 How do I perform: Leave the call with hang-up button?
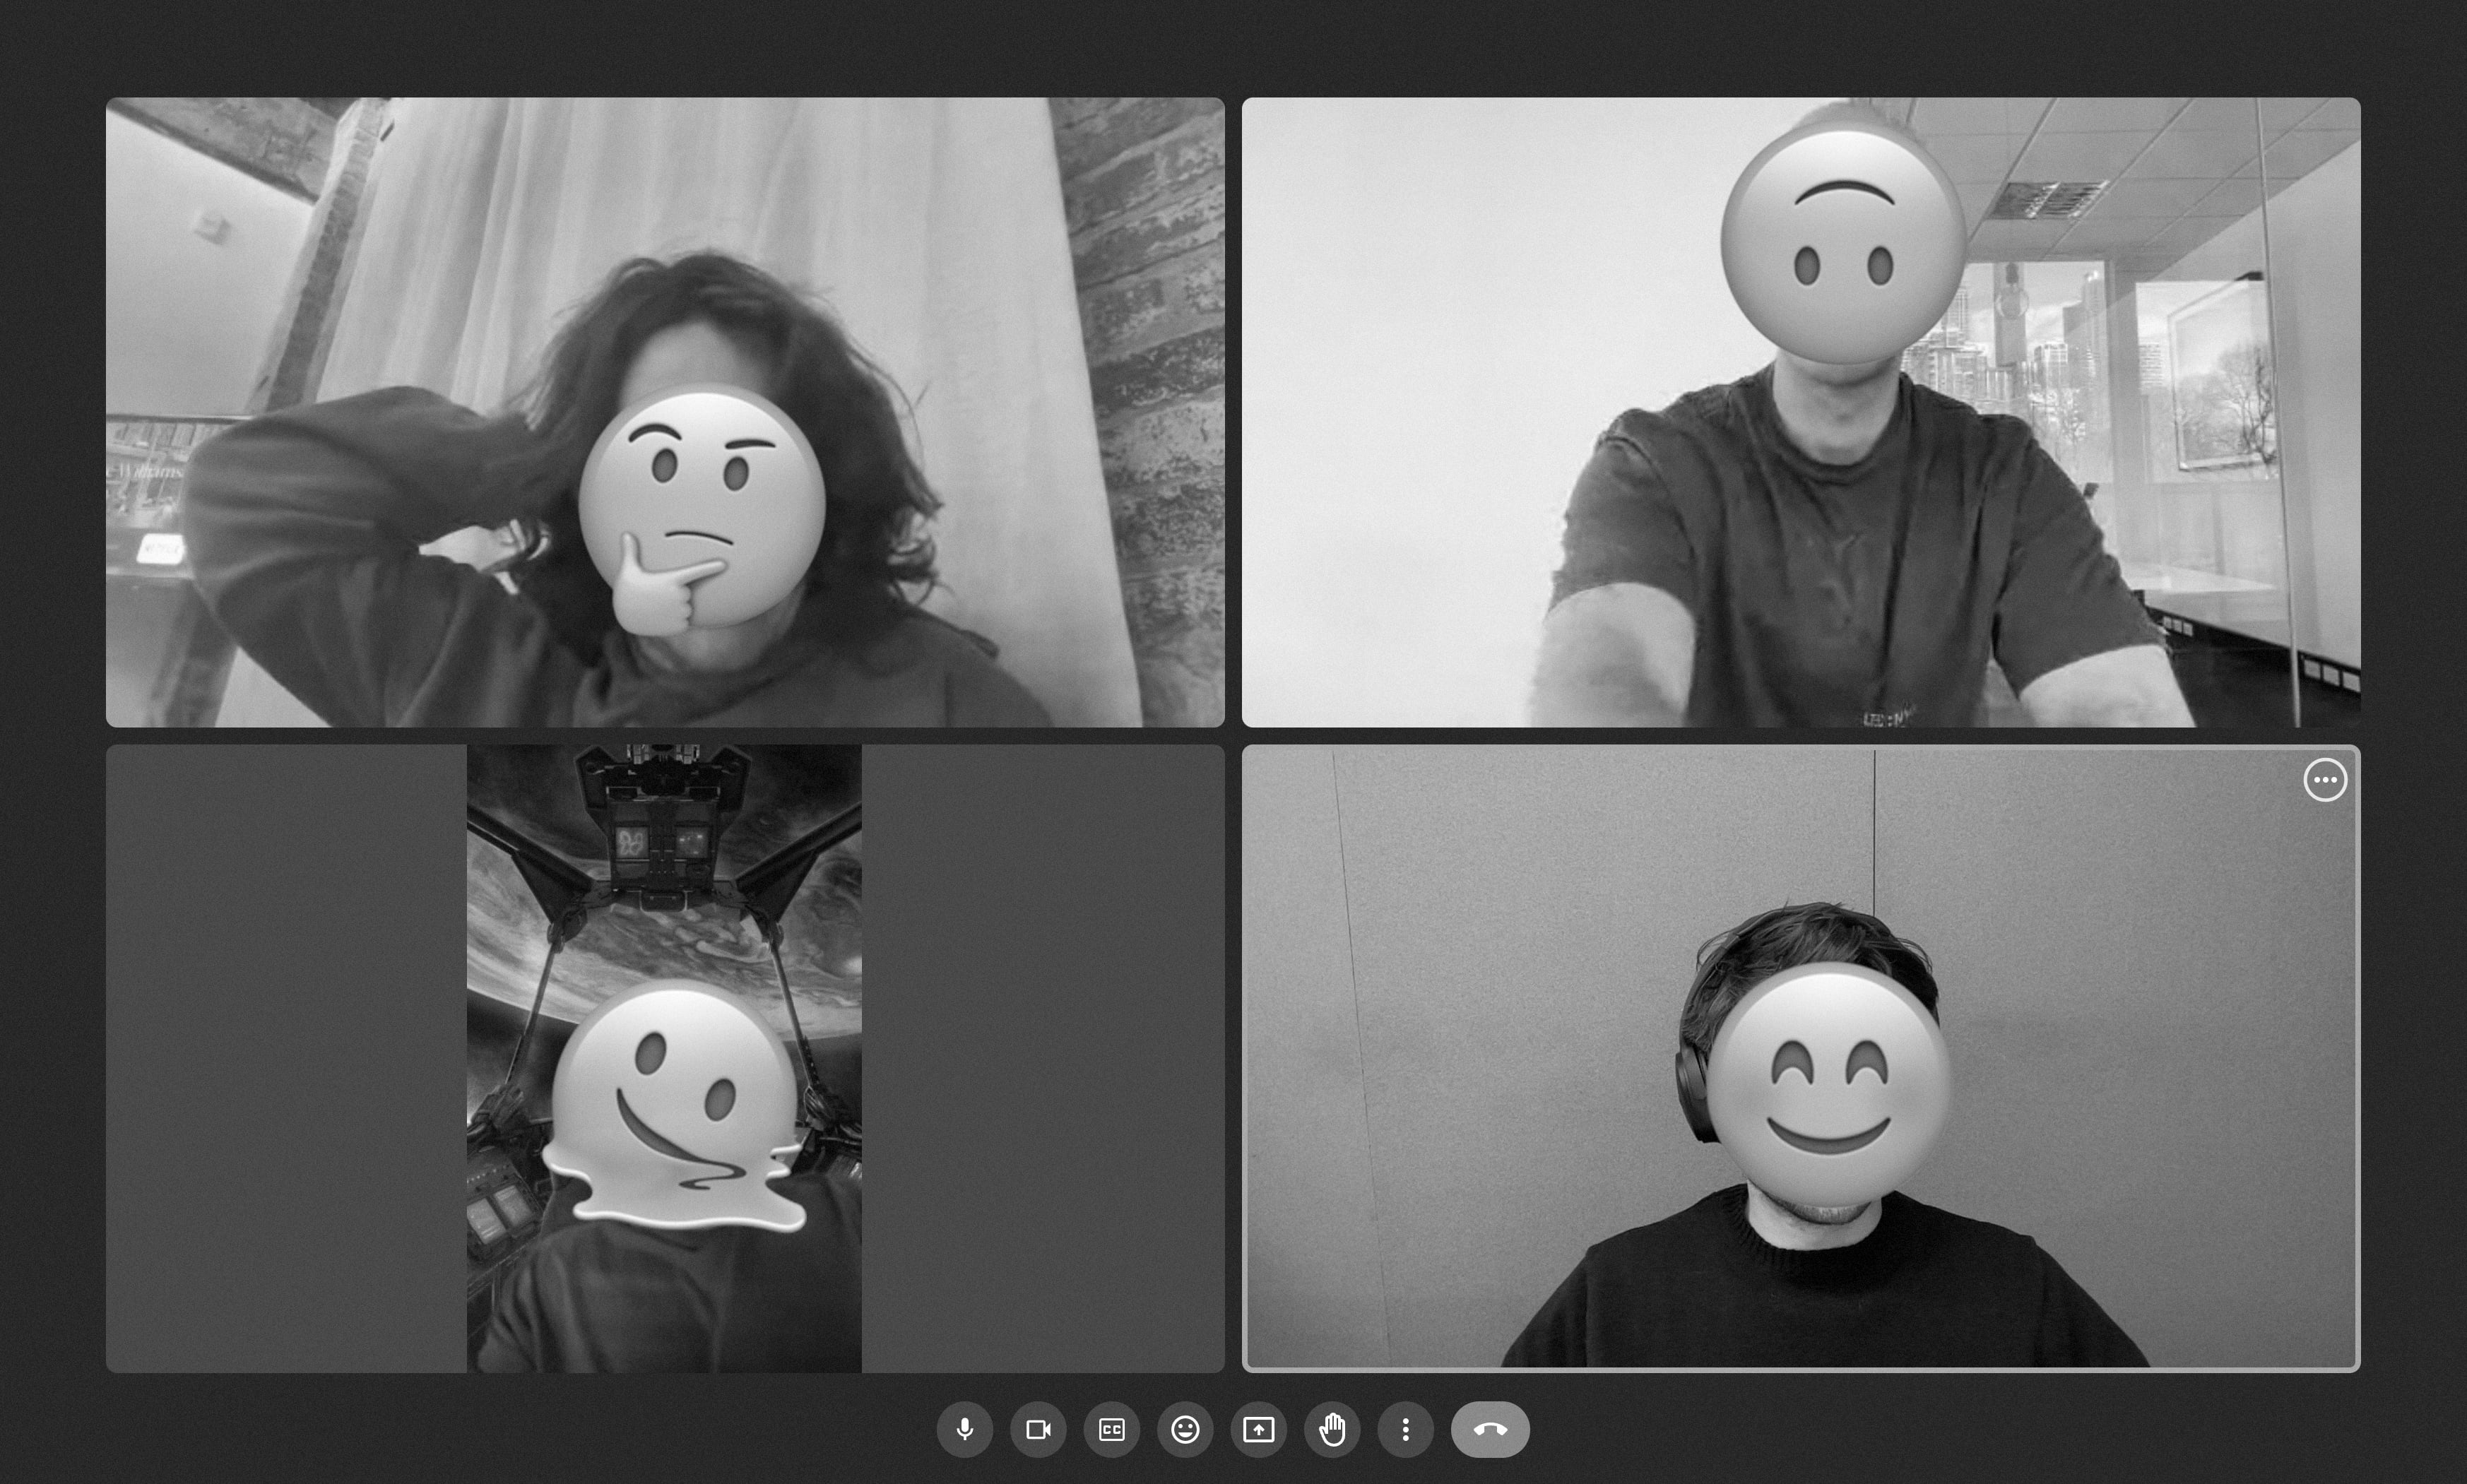pos(1490,1429)
